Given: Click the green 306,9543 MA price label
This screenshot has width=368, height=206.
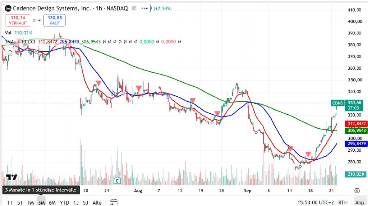Looking at the screenshot, I should (x=356, y=131).
